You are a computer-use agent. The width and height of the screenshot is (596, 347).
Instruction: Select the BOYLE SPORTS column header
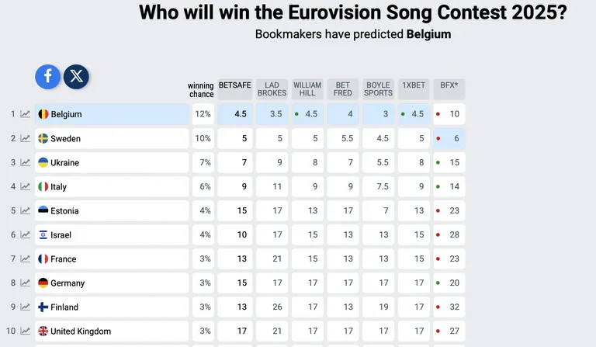[378, 89]
